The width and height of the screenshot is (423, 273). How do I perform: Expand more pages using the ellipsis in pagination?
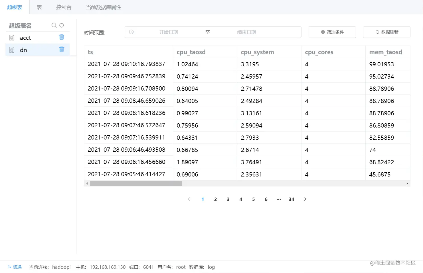[x=279, y=199]
